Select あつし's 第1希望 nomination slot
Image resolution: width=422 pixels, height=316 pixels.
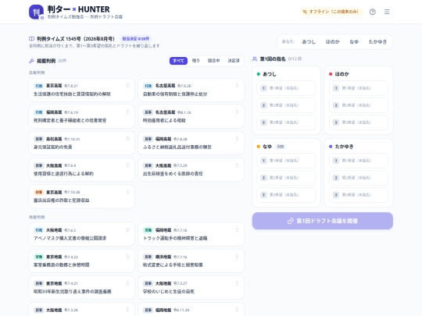click(286, 88)
